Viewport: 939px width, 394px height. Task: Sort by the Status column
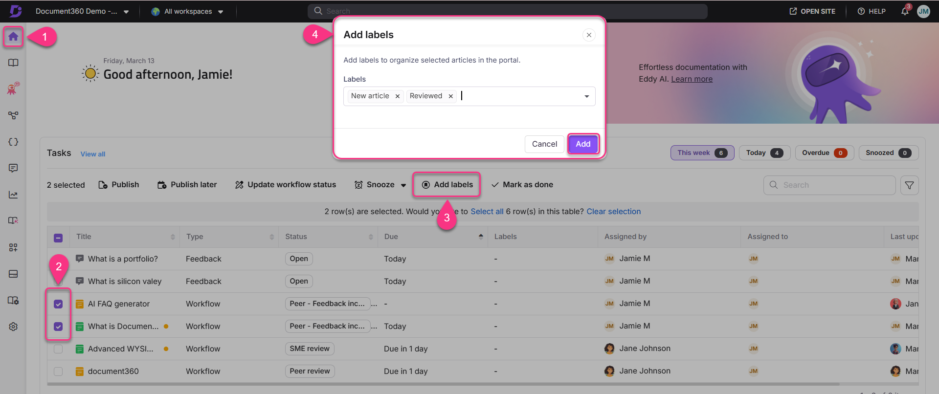coord(371,237)
